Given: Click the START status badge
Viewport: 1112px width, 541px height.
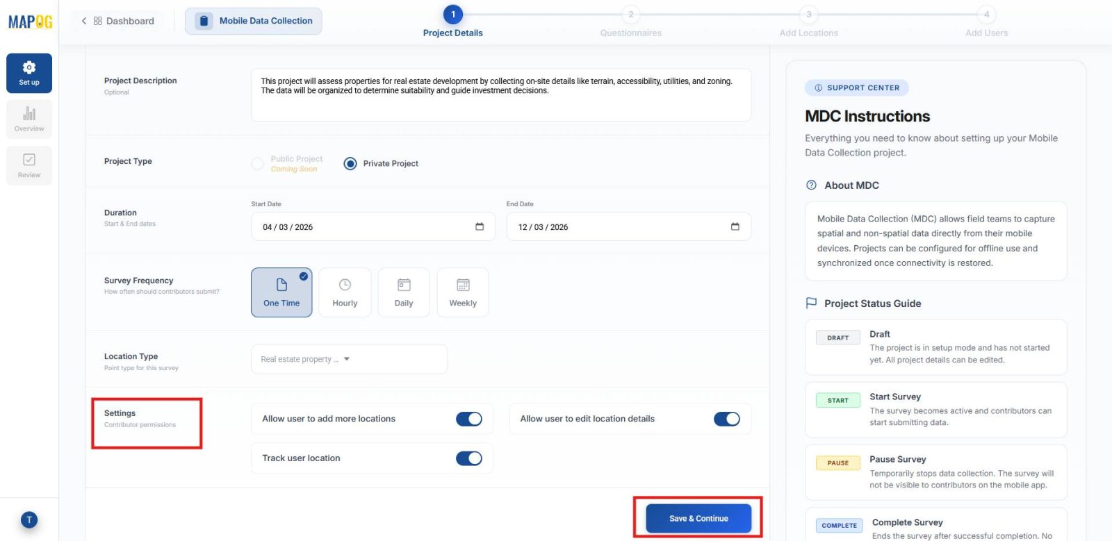Looking at the screenshot, I should tap(838, 400).
